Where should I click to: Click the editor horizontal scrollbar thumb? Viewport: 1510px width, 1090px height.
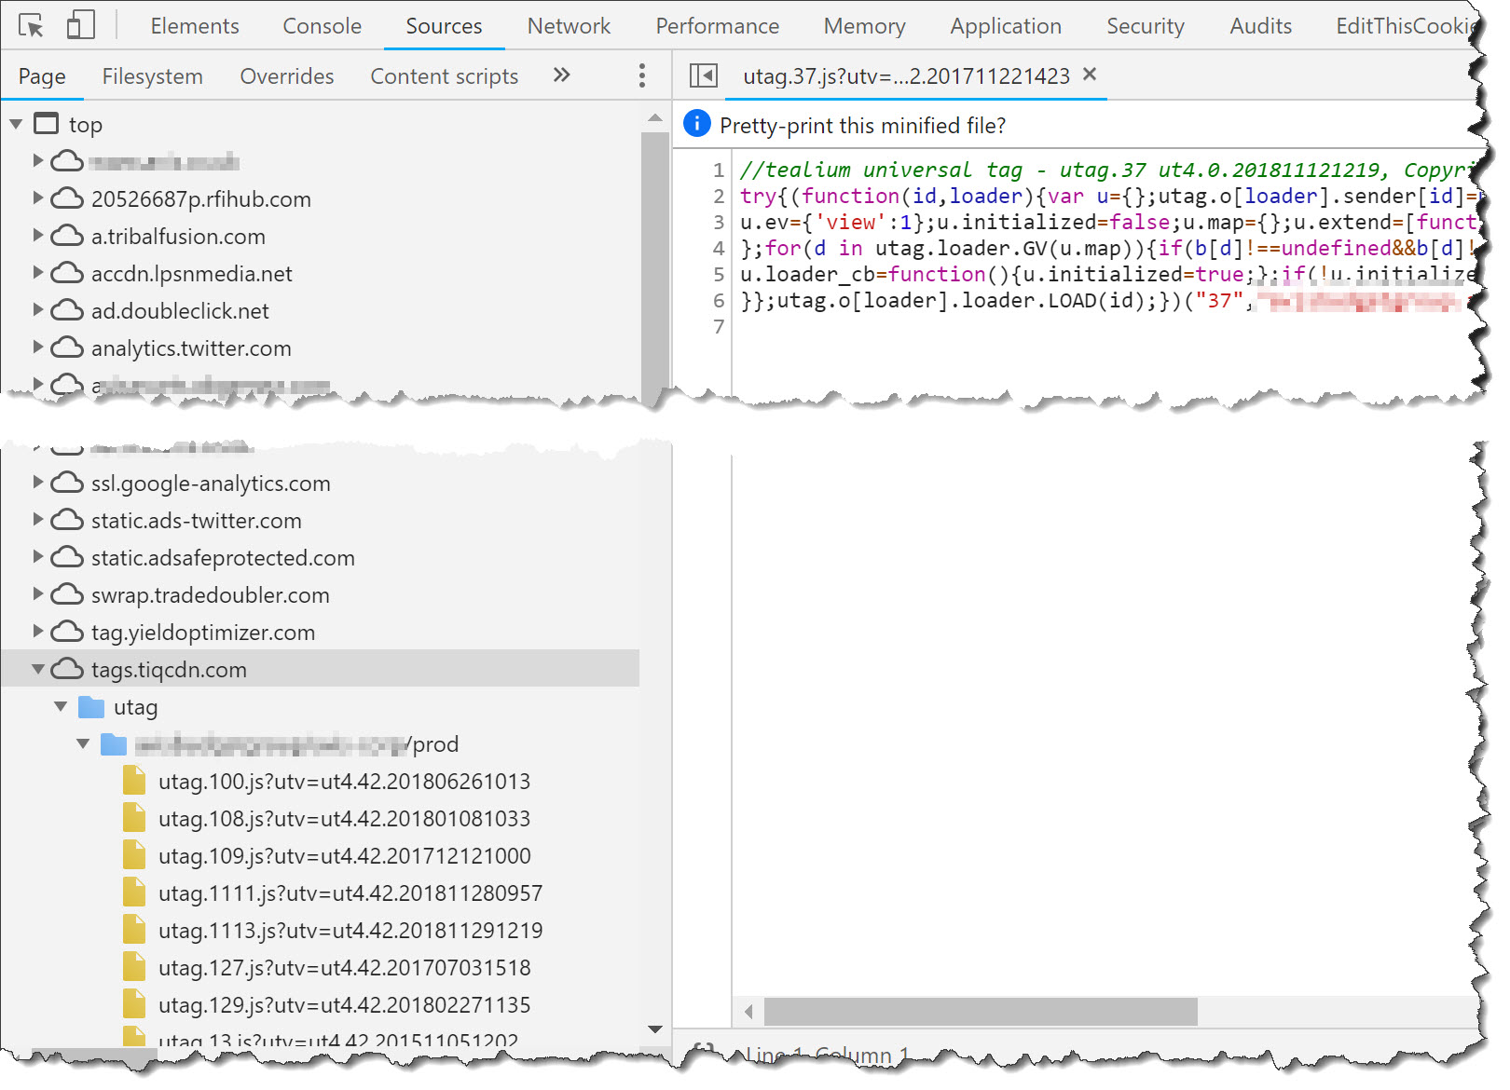(981, 1011)
